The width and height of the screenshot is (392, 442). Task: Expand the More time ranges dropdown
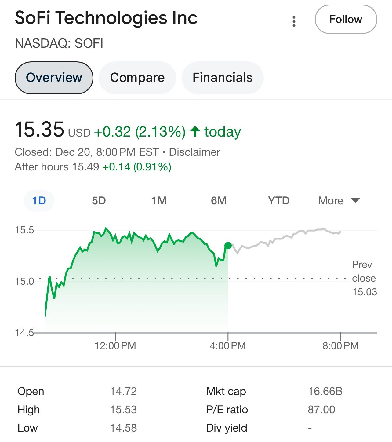tap(339, 201)
